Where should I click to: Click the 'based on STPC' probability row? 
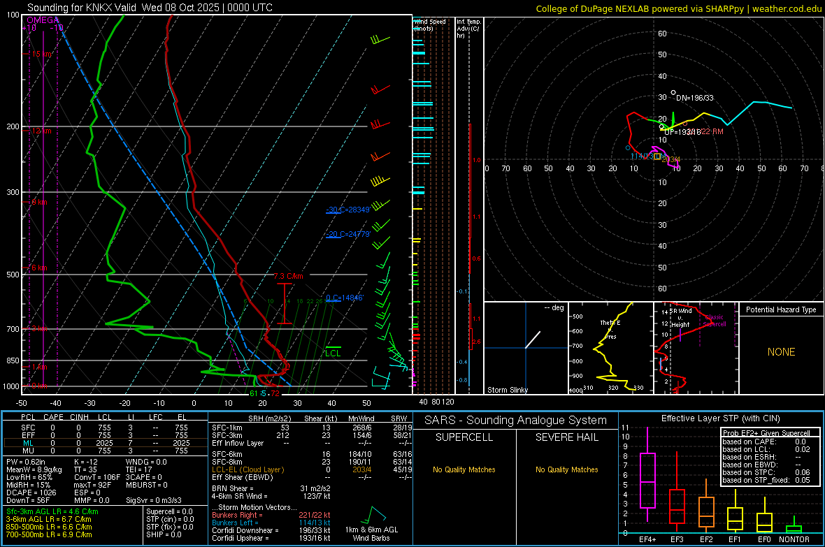[x=766, y=472]
